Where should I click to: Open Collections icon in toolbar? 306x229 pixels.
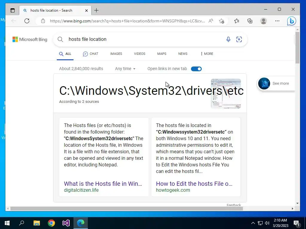point(250,21)
